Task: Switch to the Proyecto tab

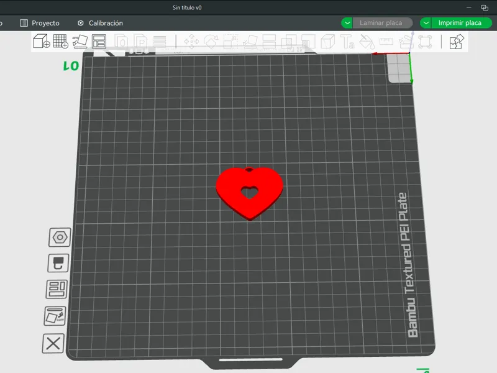Action: click(x=40, y=23)
